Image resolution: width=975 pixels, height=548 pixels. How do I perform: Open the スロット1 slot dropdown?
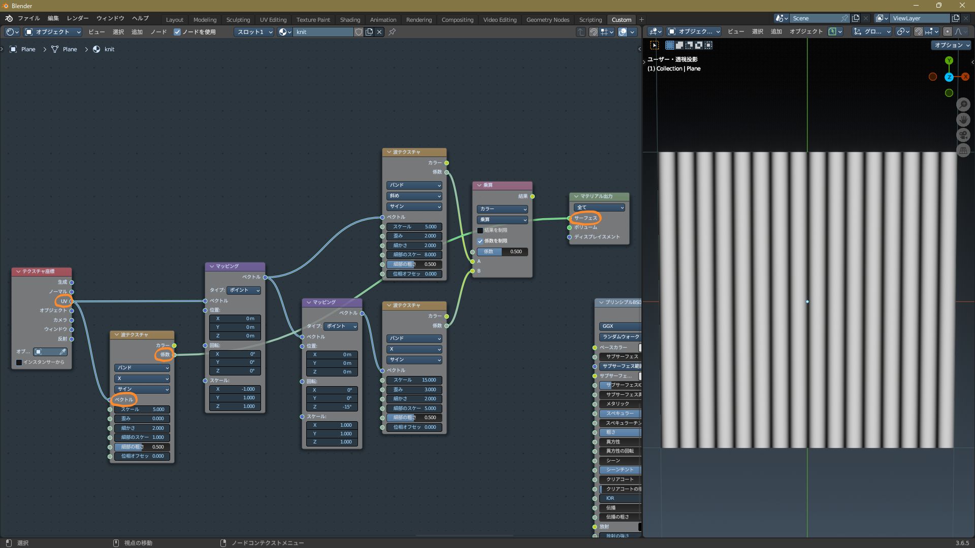click(x=254, y=32)
